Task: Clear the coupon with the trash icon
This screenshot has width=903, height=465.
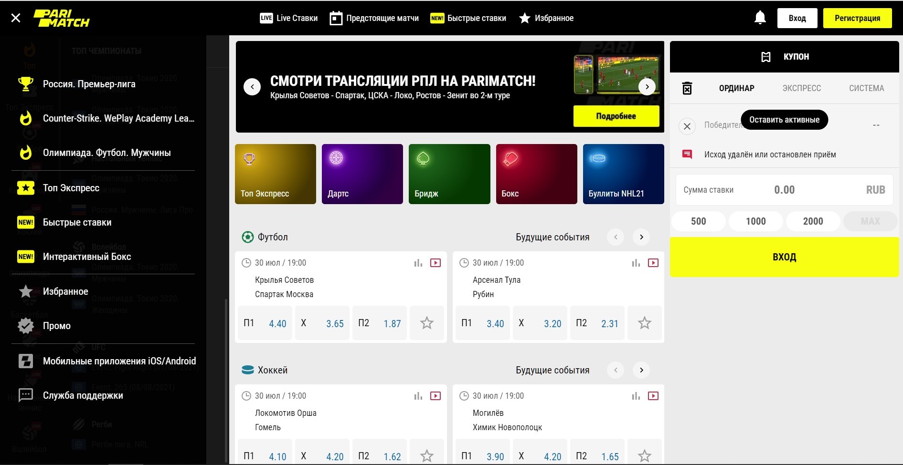Action: [x=687, y=88]
